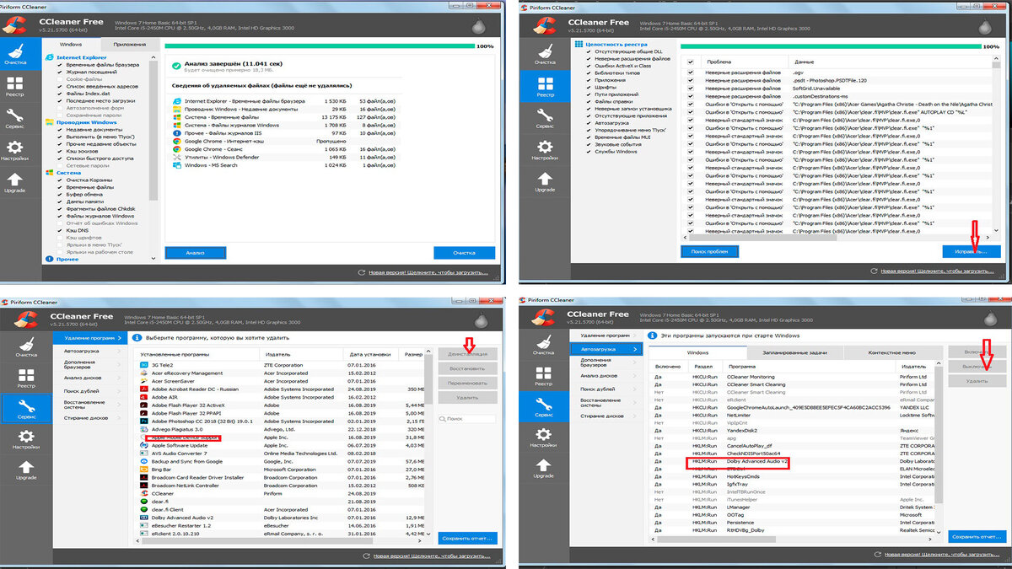Toggle Службы Windows registry option
The height and width of the screenshot is (569, 1012).
tap(589, 151)
